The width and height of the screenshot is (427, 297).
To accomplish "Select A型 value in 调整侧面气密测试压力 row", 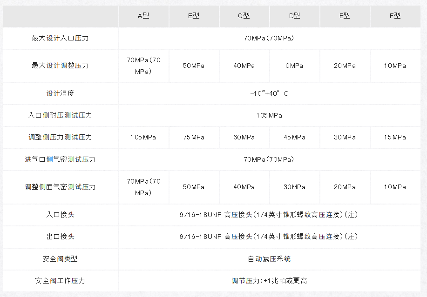I will (143, 187).
